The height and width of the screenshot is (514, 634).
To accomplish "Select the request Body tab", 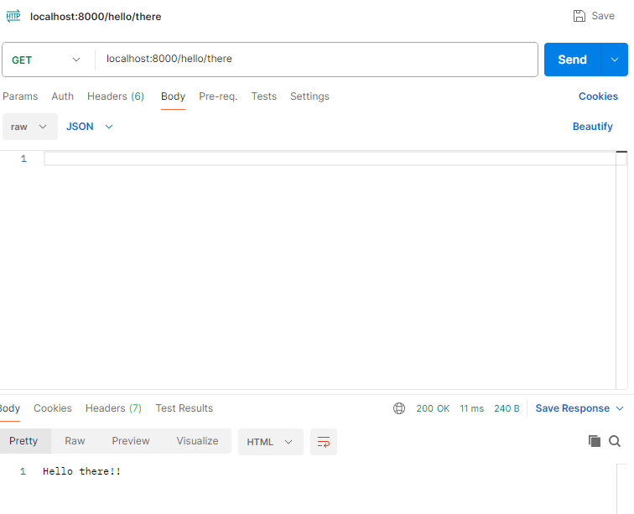I will tap(173, 96).
